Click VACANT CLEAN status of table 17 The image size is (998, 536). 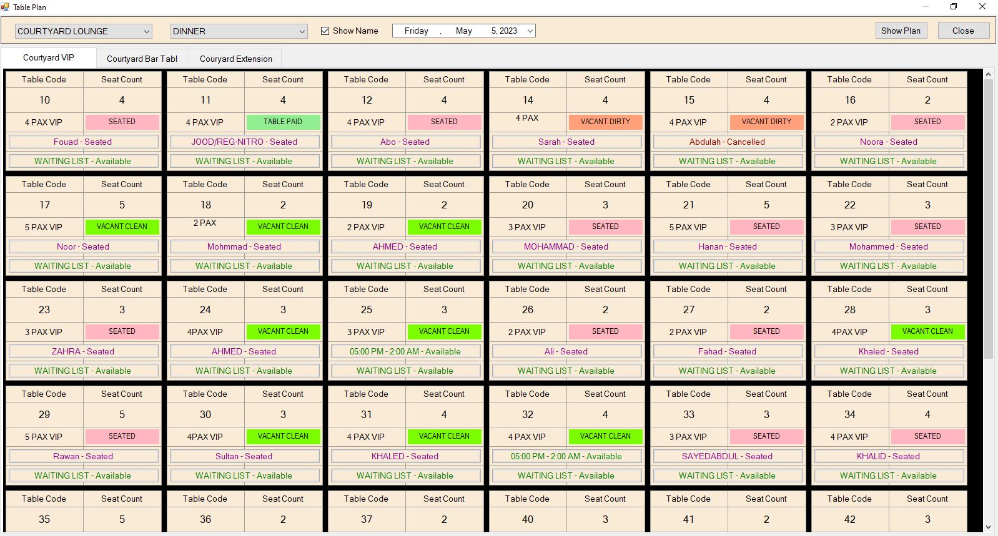tap(122, 227)
